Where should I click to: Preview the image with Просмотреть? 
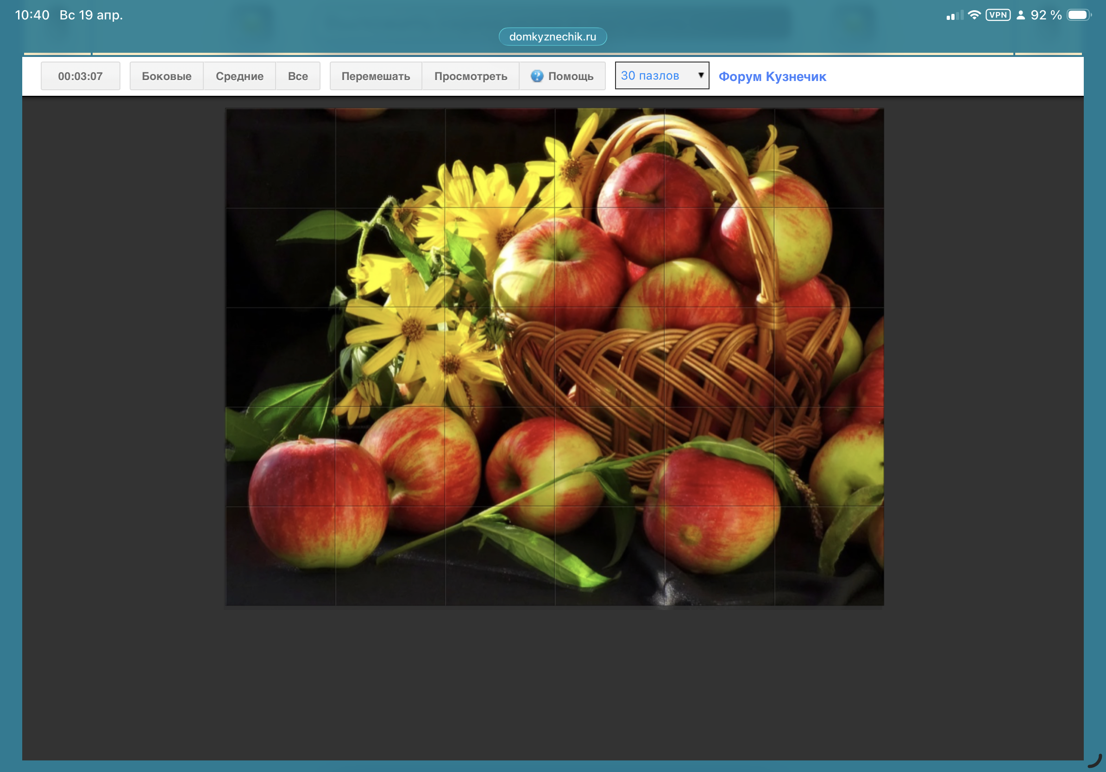pos(471,76)
